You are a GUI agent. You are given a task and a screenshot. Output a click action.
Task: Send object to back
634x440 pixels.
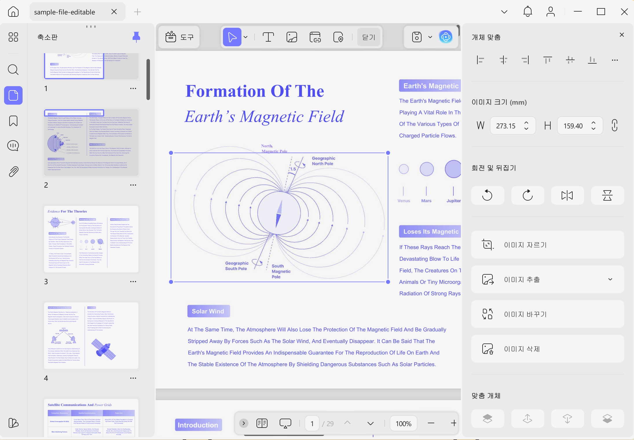pyautogui.click(x=607, y=419)
